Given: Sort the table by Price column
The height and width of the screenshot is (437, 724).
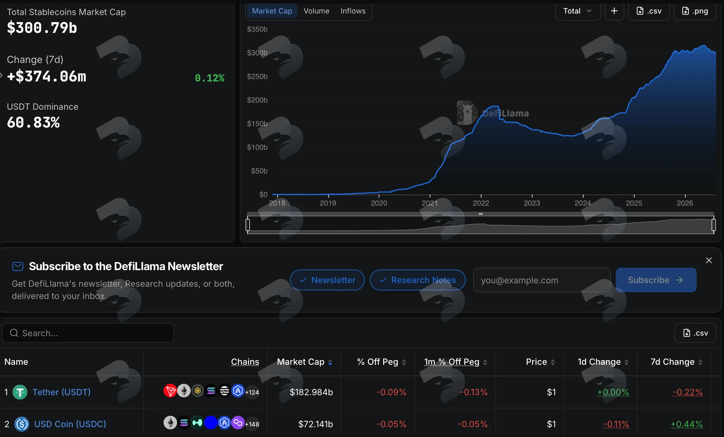Looking at the screenshot, I should pyautogui.click(x=540, y=362).
